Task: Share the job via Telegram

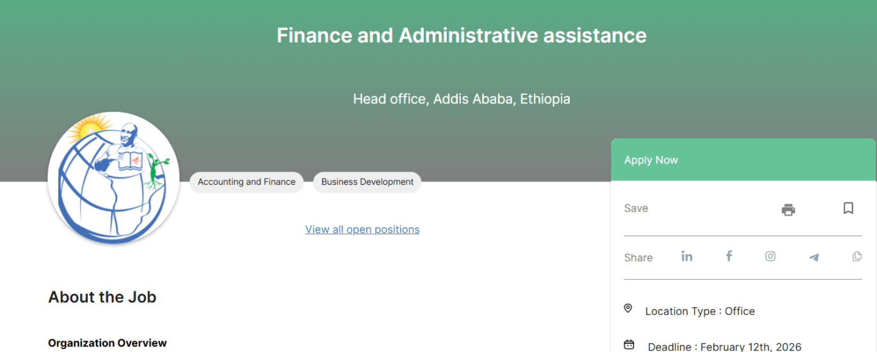Action: [814, 257]
